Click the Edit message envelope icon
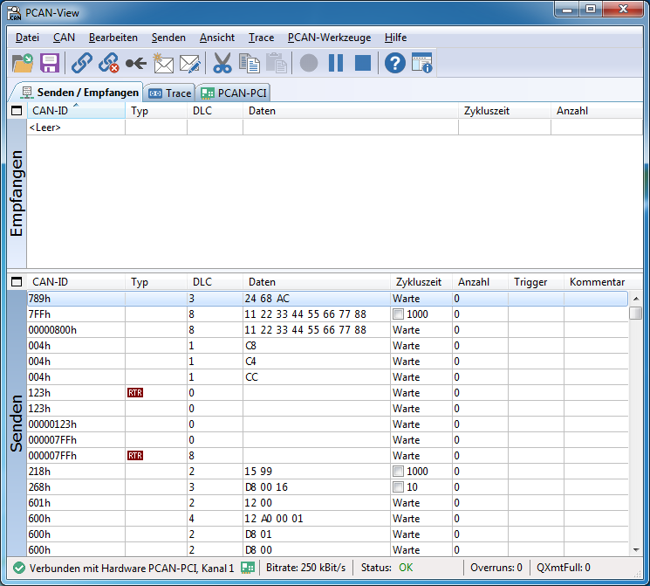 click(189, 63)
